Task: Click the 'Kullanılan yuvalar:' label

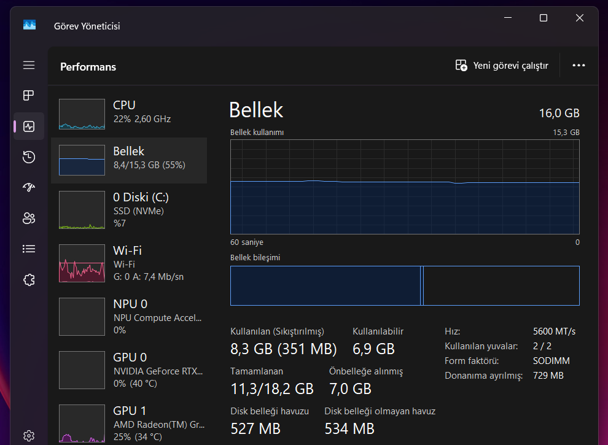Action: [481, 346]
